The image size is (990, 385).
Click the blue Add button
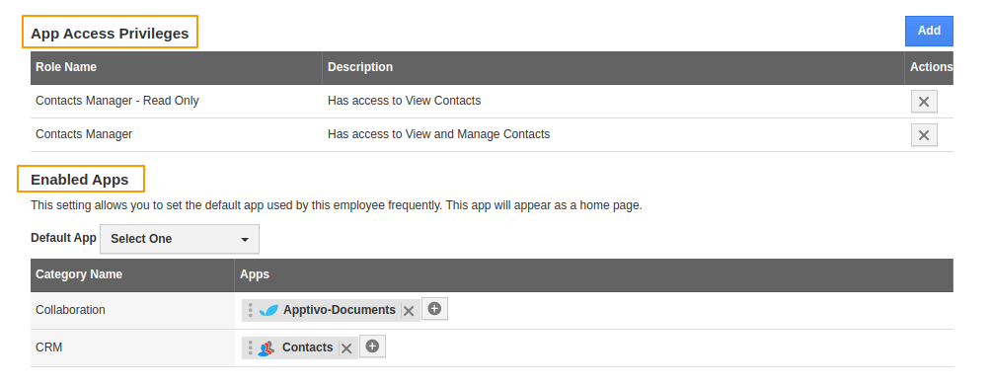point(929,31)
